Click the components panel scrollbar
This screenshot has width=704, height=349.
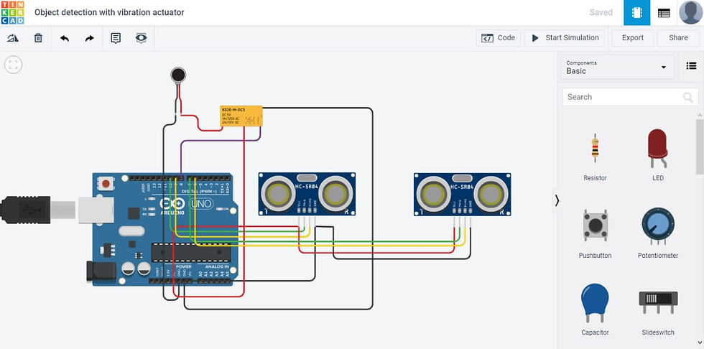700,146
